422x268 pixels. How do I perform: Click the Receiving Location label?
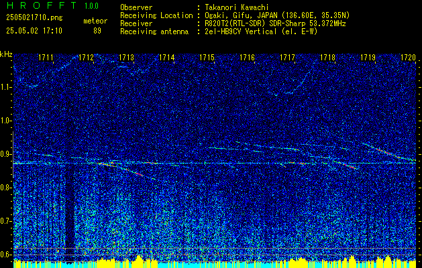pyautogui.click(x=156, y=15)
